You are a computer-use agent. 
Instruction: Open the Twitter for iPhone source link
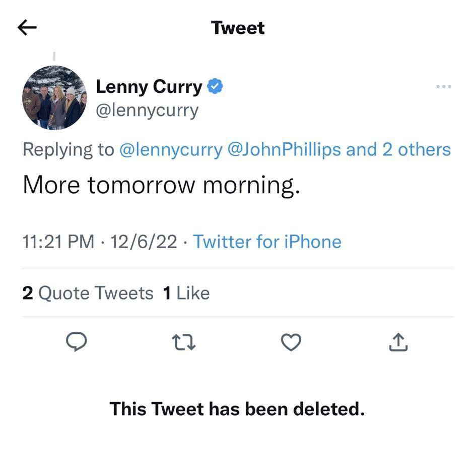pyautogui.click(x=267, y=242)
